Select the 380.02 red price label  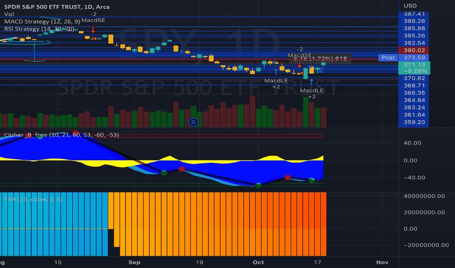click(414, 50)
